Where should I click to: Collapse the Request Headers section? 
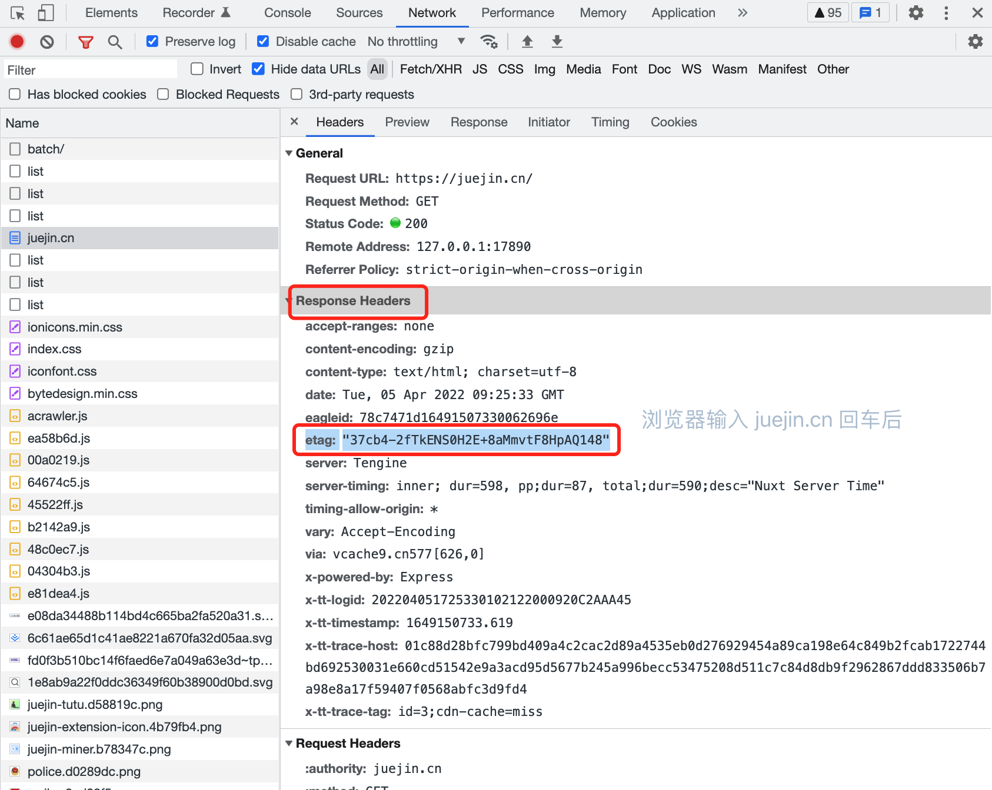click(289, 744)
